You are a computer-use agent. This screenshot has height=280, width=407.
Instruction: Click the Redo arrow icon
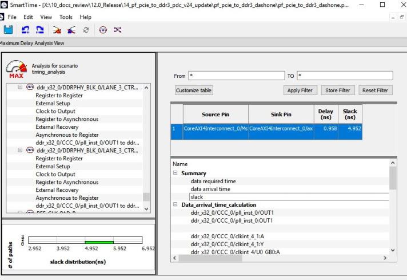41,29
